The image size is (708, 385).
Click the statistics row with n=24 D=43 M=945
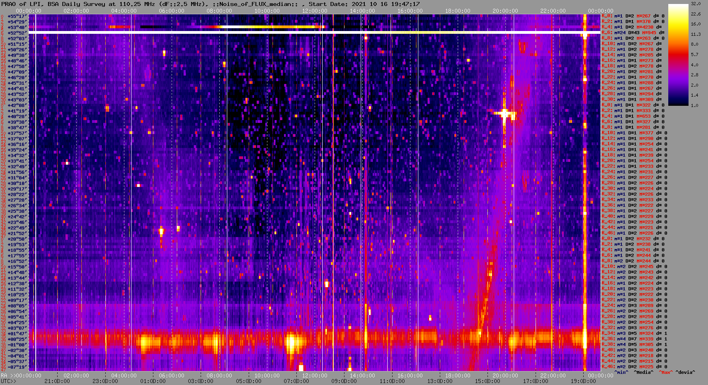(633, 33)
